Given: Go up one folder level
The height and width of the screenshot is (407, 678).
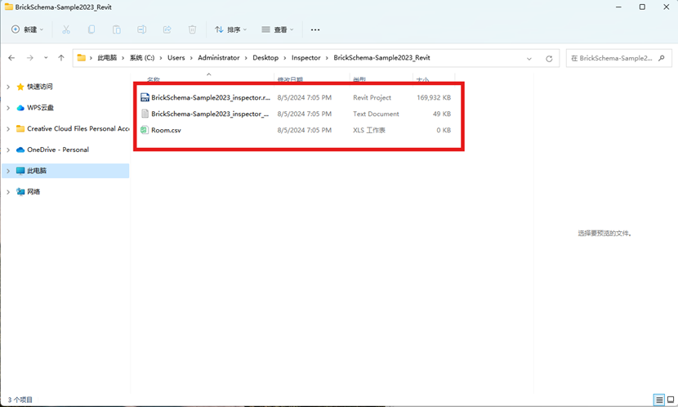Looking at the screenshot, I should coord(61,58).
